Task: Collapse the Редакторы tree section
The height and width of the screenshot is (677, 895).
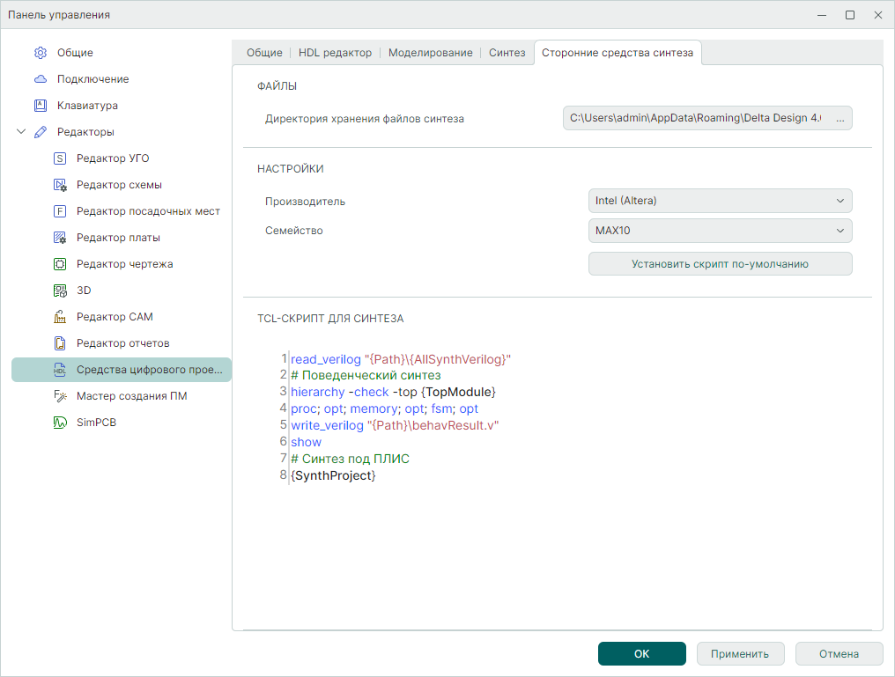Action: point(21,132)
